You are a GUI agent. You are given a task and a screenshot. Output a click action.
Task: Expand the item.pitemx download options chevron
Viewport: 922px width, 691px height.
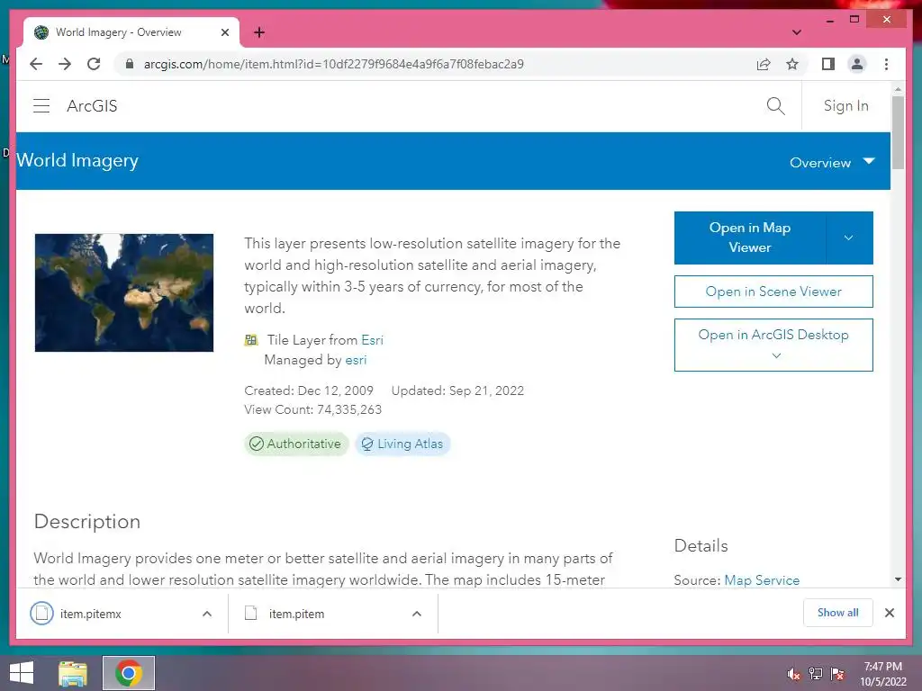point(207,614)
